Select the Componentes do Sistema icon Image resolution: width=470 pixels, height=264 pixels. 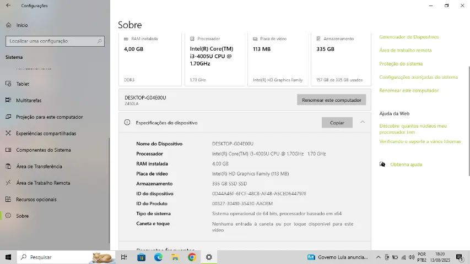point(8,150)
